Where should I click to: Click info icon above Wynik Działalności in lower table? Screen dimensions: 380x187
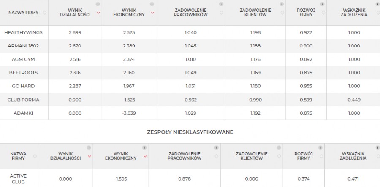[x=89, y=147]
